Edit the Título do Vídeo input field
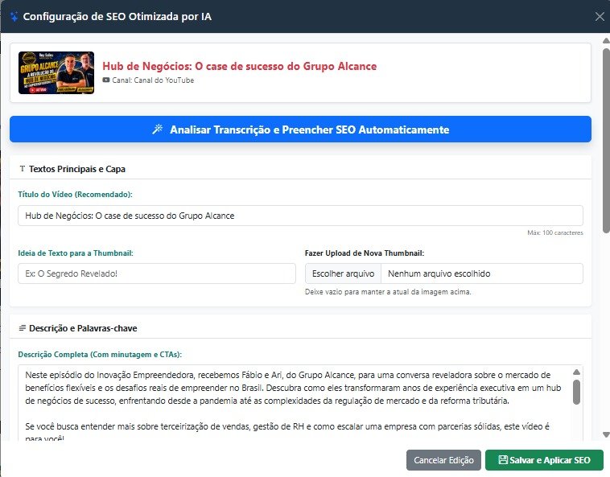Screen dimensions: 610x477 point(300,216)
